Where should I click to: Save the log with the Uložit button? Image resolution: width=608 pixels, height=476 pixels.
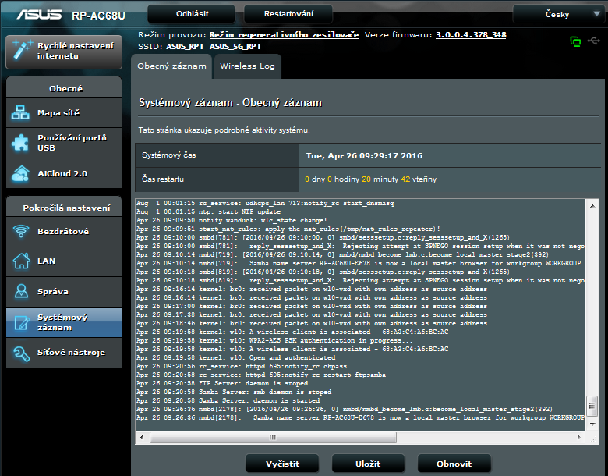point(368,464)
